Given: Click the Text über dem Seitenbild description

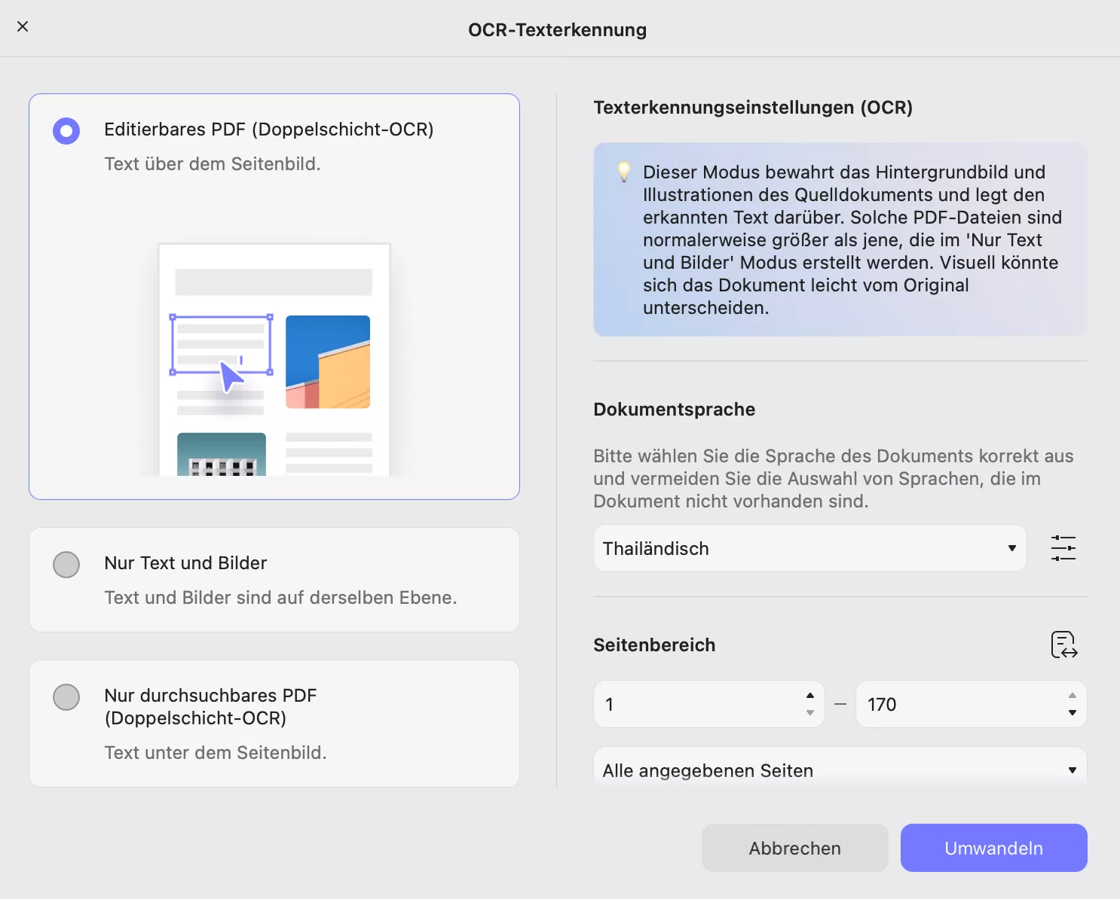Looking at the screenshot, I should 213,164.
